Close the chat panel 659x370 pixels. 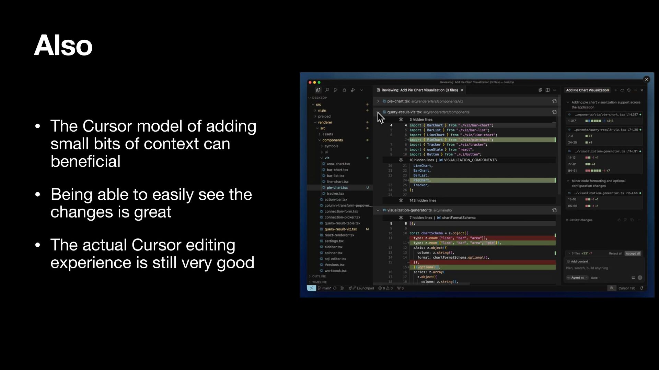click(x=642, y=90)
